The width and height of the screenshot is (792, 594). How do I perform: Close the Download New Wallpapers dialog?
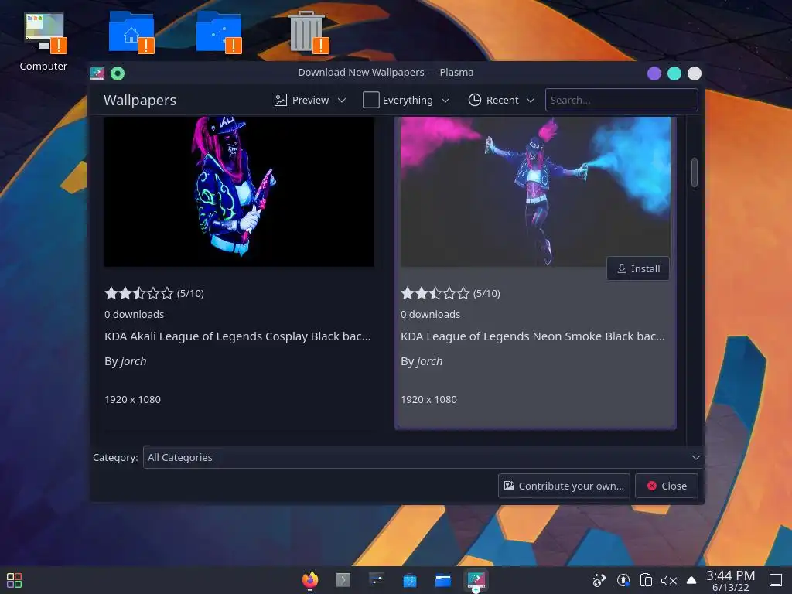click(667, 486)
